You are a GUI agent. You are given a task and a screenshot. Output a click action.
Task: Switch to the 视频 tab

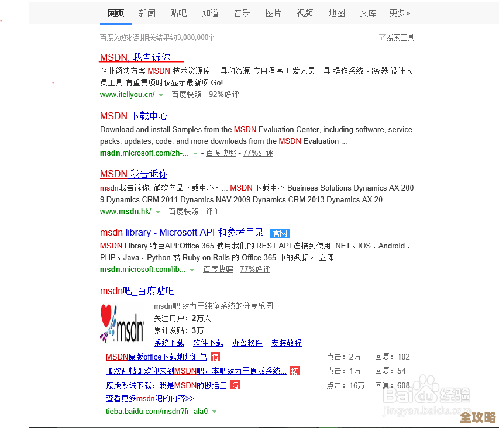[x=305, y=13]
